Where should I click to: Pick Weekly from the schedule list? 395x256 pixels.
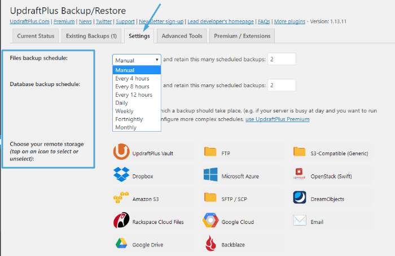(137, 111)
